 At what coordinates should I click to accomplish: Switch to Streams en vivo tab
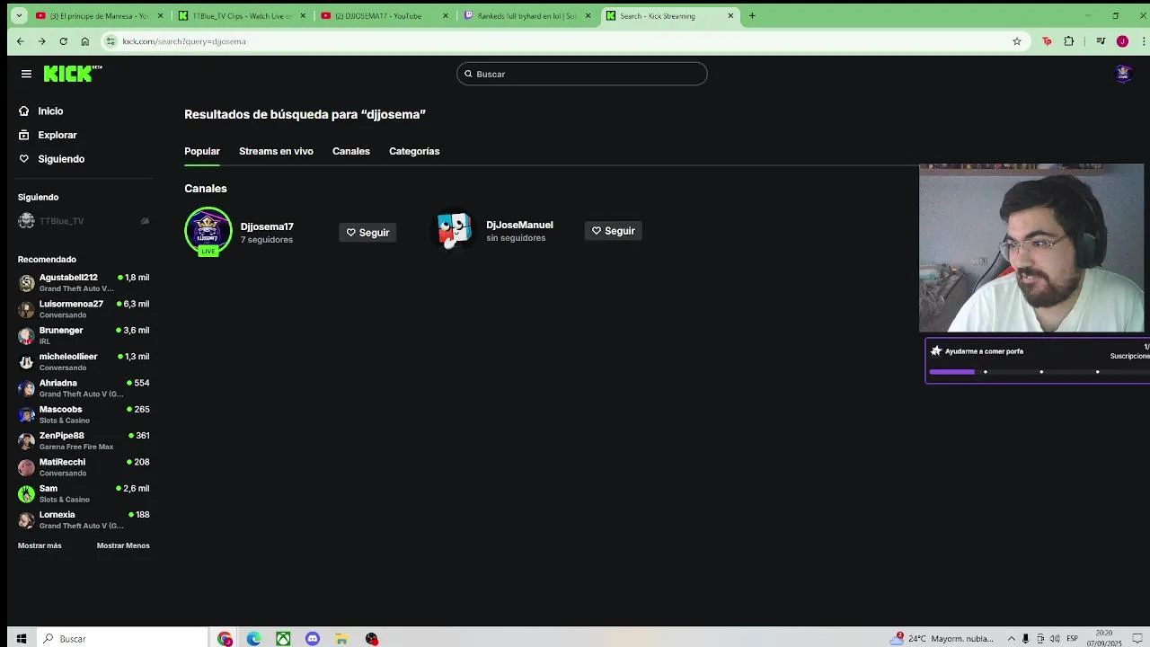click(x=276, y=151)
